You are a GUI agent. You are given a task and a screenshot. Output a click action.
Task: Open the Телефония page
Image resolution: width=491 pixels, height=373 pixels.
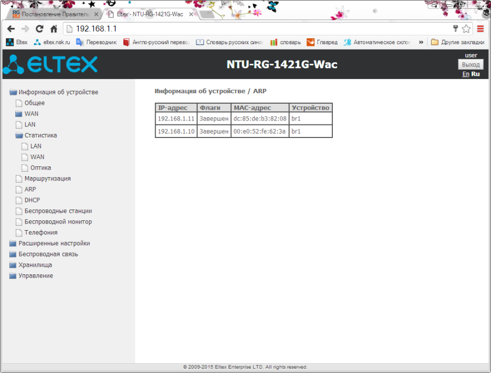coord(37,232)
